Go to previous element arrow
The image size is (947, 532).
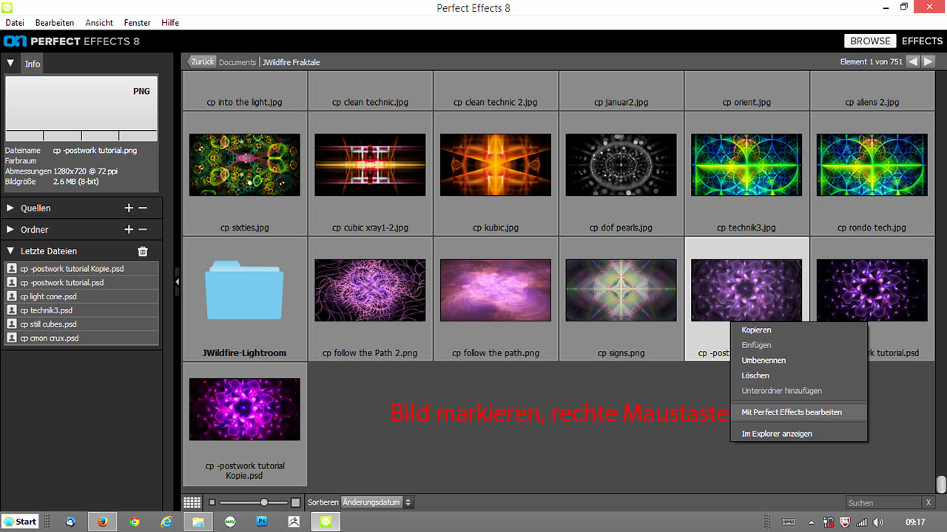click(x=913, y=61)
